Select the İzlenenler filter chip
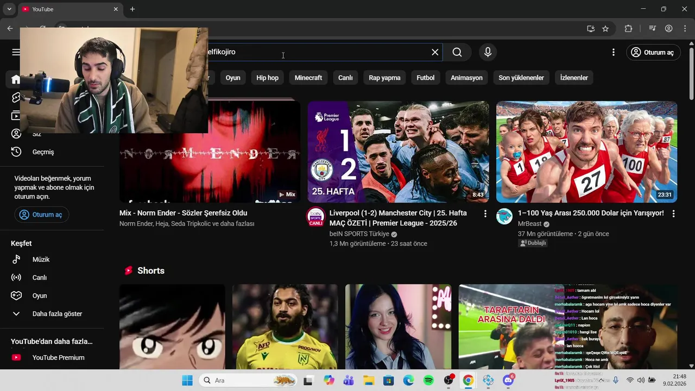 click(x=574, y=78)
